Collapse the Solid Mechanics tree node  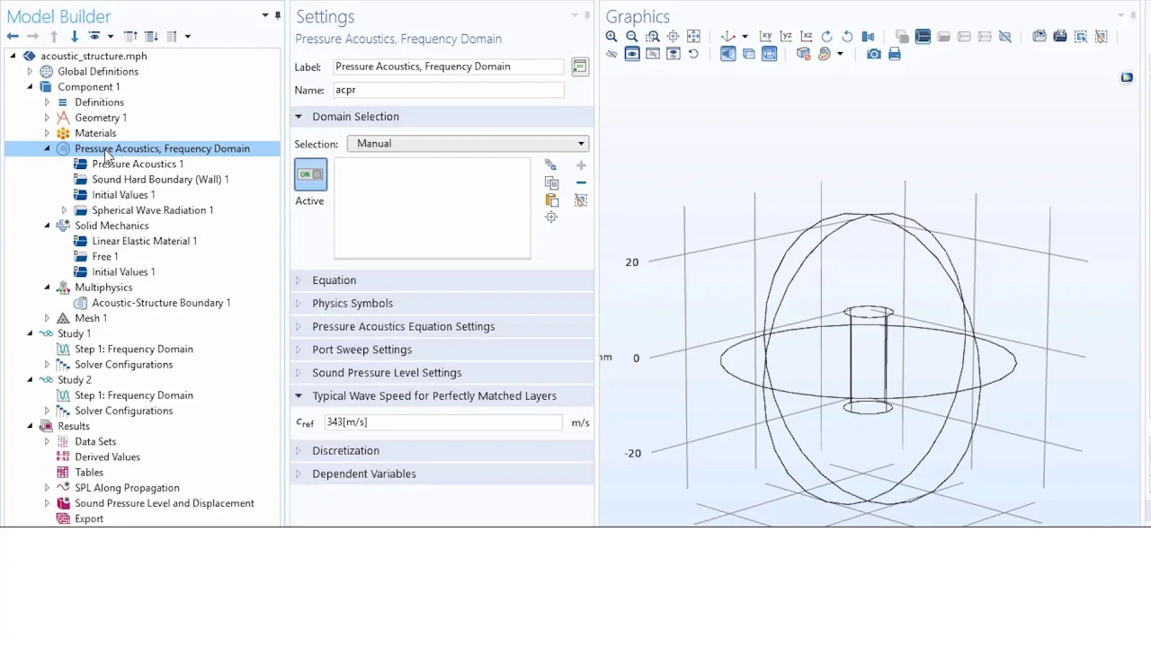tap(47, 226)
